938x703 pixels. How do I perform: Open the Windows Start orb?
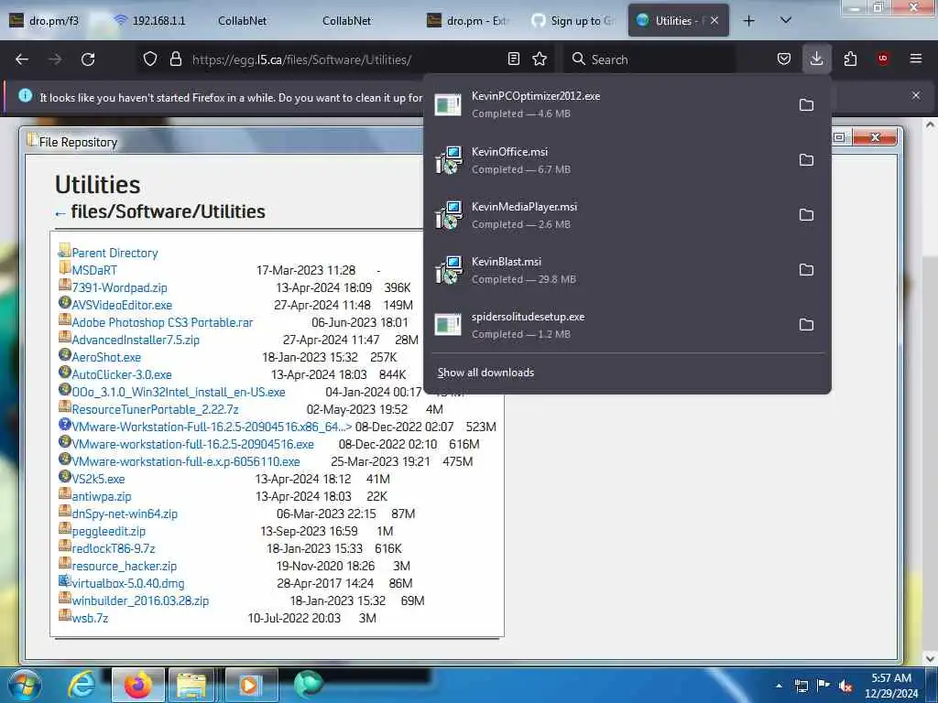click(25, 685)
